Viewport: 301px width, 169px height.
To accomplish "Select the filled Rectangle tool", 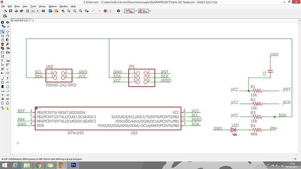I will click(2, 87).
